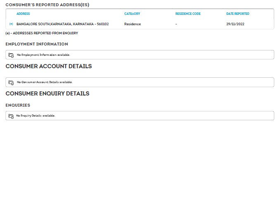Screen dimensions: 278x217
Task: Click the Bangalore South, Karnataka address text
Action: pos(62,24)
